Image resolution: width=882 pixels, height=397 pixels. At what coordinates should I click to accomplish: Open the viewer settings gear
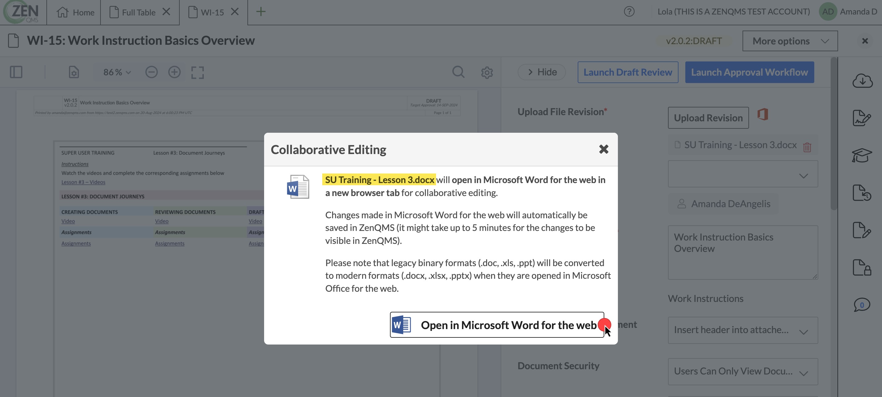[x=487, y=73]
